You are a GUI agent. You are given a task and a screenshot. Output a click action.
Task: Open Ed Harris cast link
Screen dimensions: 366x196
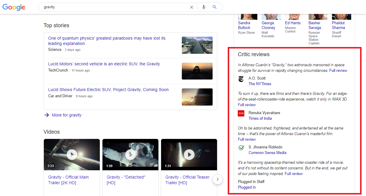coord(293,23)
